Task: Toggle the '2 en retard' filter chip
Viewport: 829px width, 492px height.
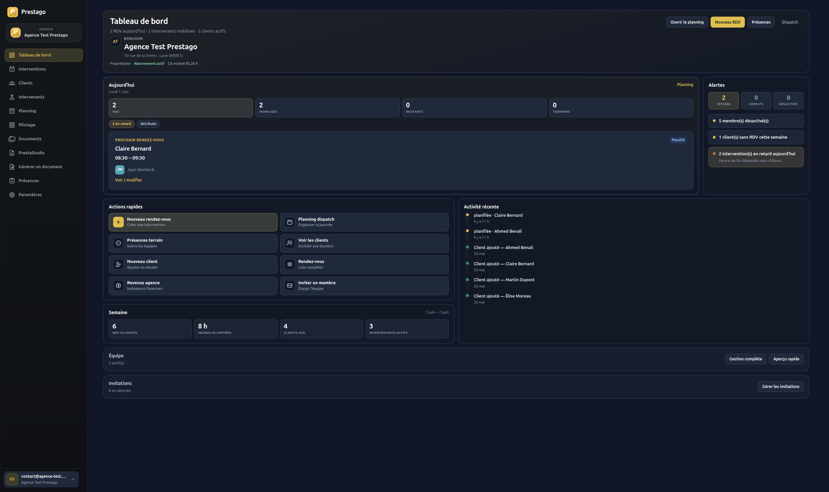Action: click(x=122, y=124)
